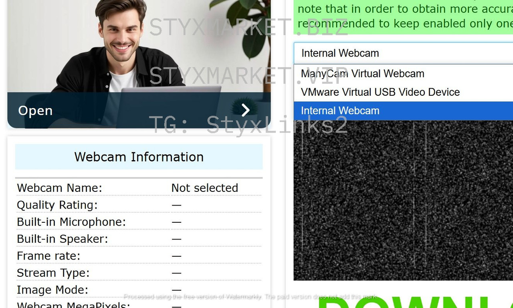The image size is (513, 308).
Task: Click the right chevron arrow beside Open
Action: 245,110
